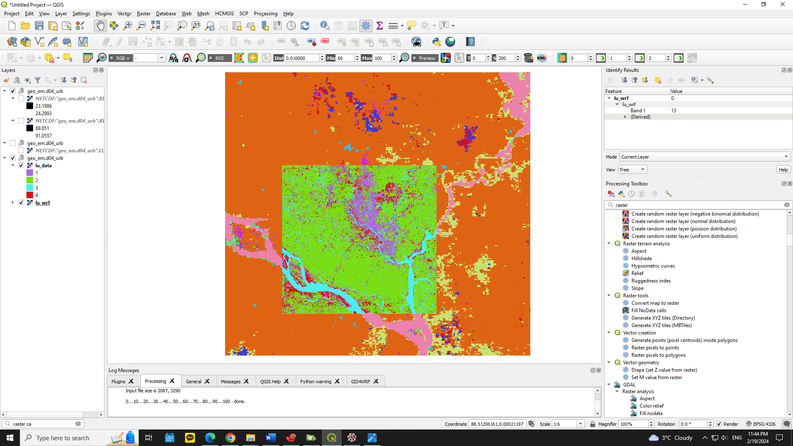Click the Zoom In magnifier tool
Image resolution: width=793 pixels, height=446 pixels.
tap(128, 26)
